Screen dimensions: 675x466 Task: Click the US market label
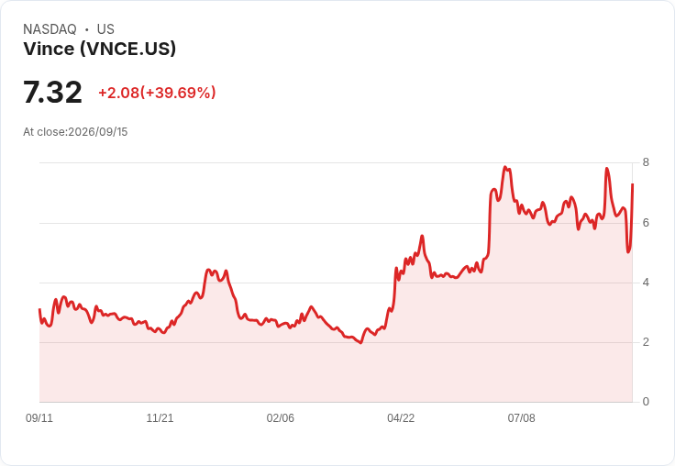(x=105, y=29)
